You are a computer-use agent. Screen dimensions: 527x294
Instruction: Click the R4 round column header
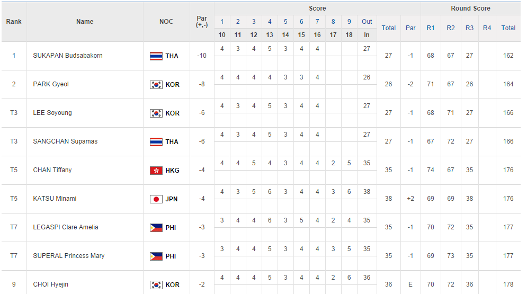487,28
